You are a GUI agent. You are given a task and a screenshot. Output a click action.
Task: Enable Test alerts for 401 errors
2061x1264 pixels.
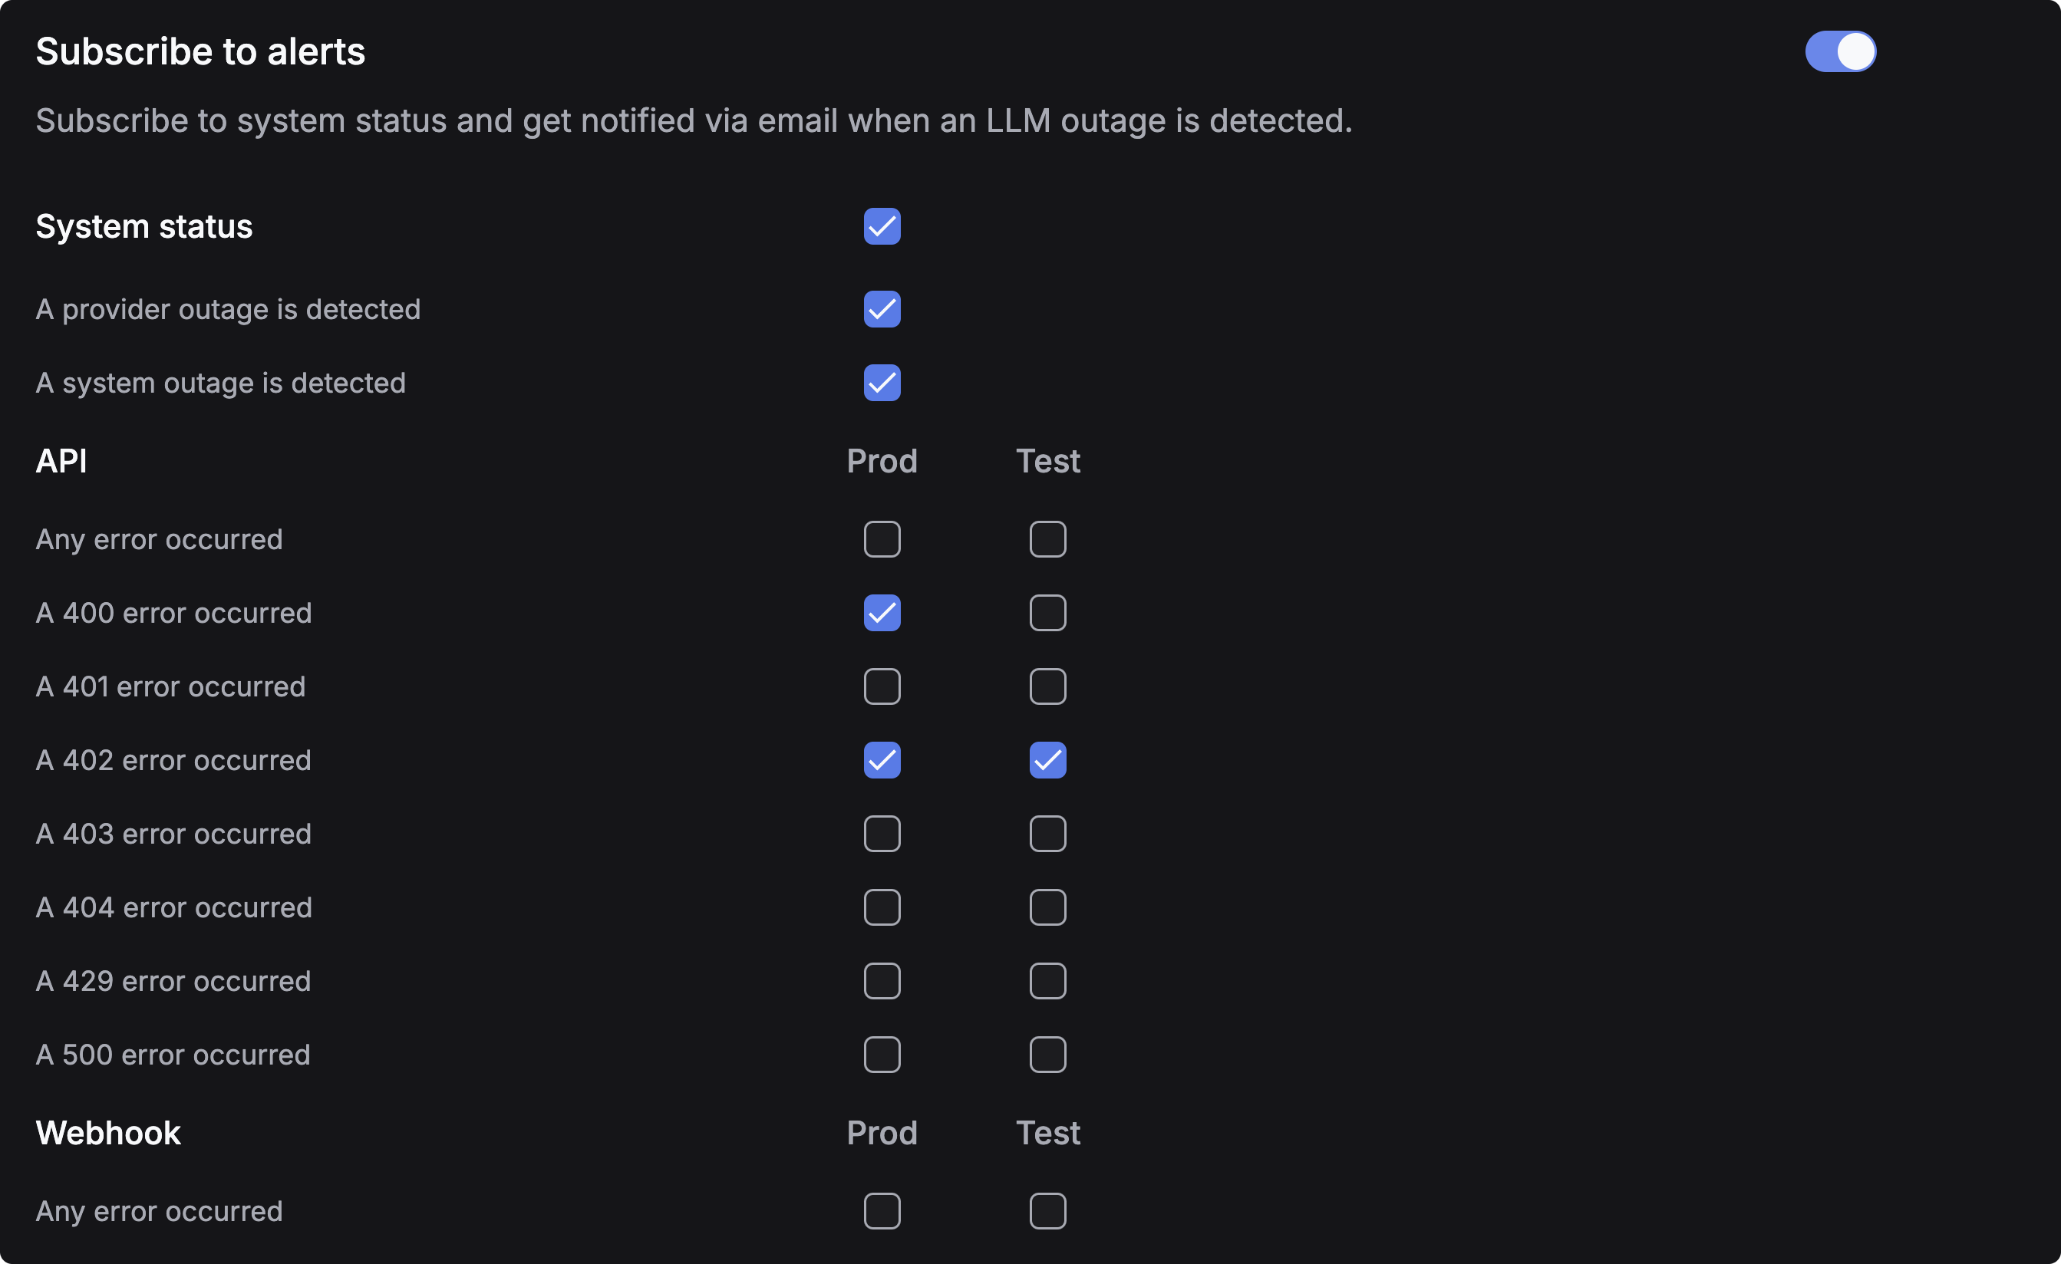click(1048, 686)
